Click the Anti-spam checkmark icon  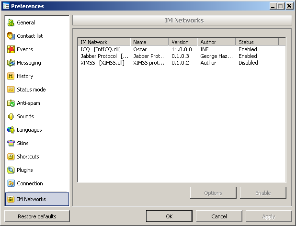point(11,103)
